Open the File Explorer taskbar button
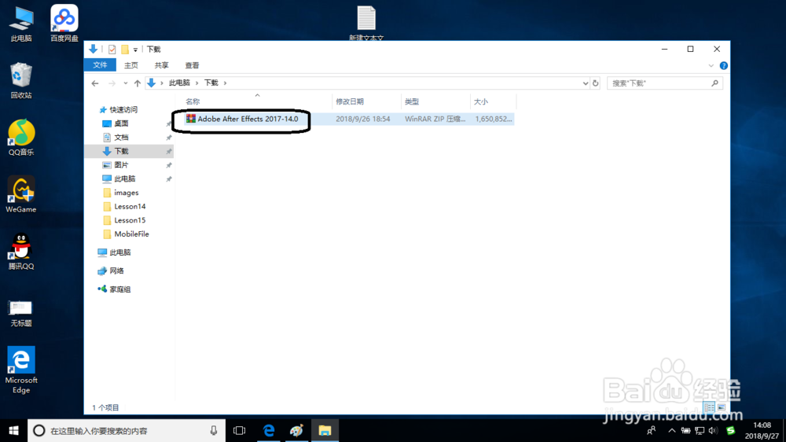 point(325,430)
